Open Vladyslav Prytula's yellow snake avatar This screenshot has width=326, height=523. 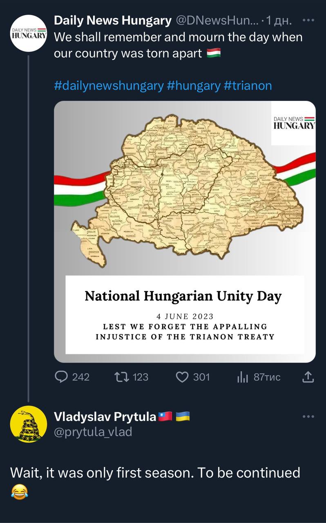pyautogui.click(x=28, y=424)
